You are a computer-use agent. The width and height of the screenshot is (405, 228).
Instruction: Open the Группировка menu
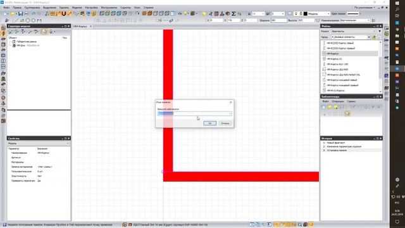coord(32,8)
